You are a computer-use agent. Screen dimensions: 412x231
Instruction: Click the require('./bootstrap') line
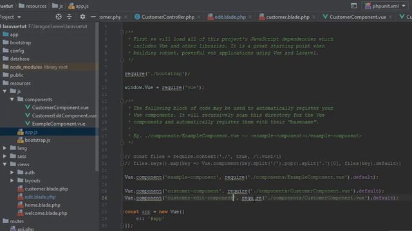pyautogui.click(x=157, y=74)
